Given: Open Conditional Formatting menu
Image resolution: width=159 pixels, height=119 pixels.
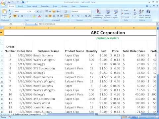Looking at the screenshot, I should tap(98, 14).
